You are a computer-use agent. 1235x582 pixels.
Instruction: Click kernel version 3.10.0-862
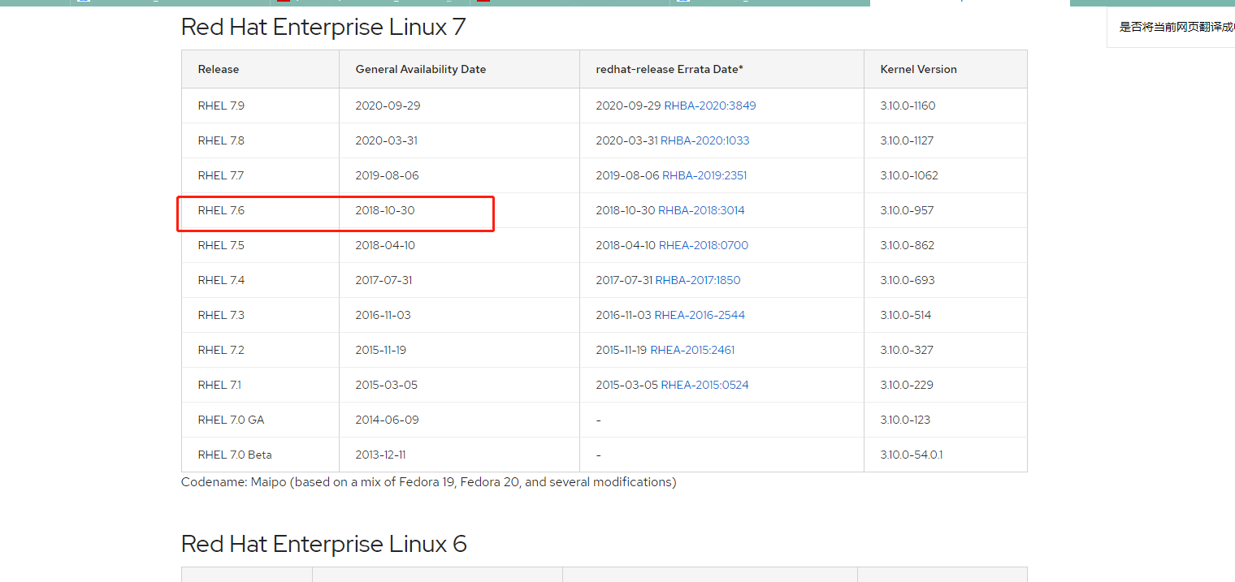coord(907,245)
